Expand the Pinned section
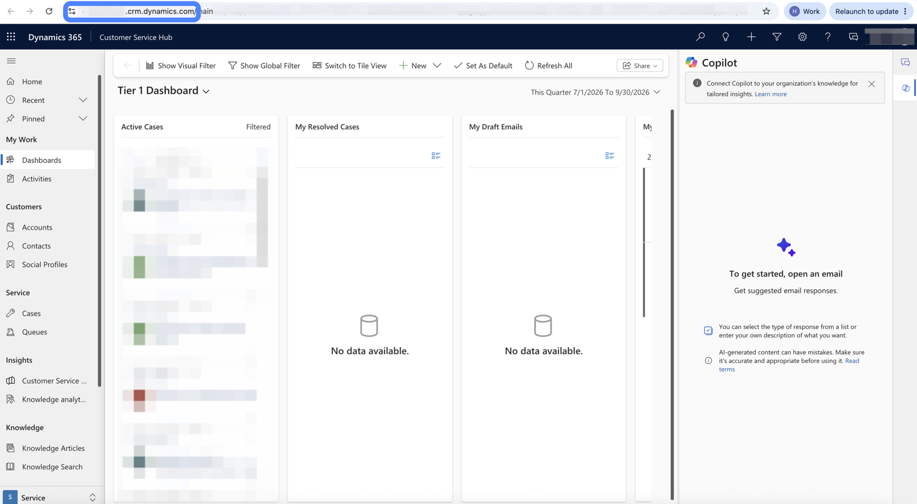Image resolution: width=917 pixels, height=504 pixels. [83, 119]
